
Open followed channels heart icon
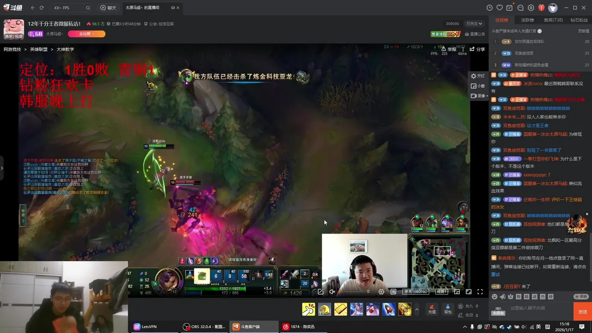click(x=499, y=8)
